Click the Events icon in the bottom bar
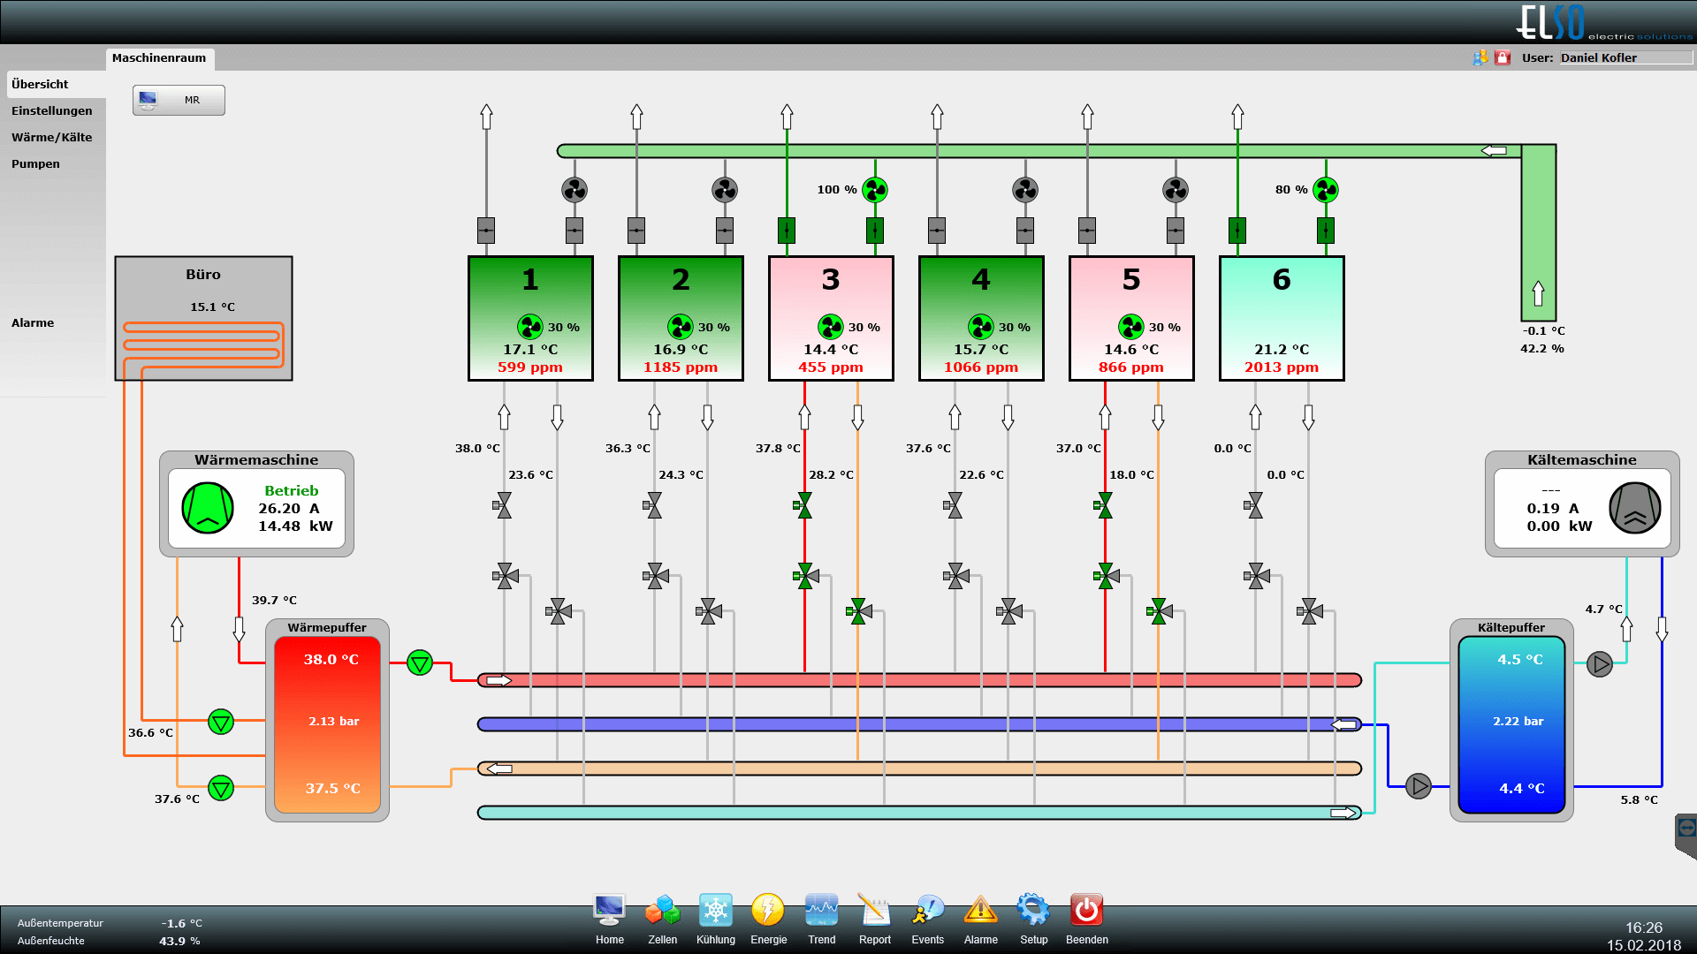The width and height of the screenshot is (1697, 954). tap(927, 911)
